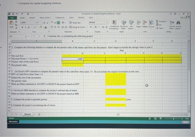Viewport: 195px width, 137px height.
Task: Open the Name Box dropdown arrow
Action: [x=26, y=37]
